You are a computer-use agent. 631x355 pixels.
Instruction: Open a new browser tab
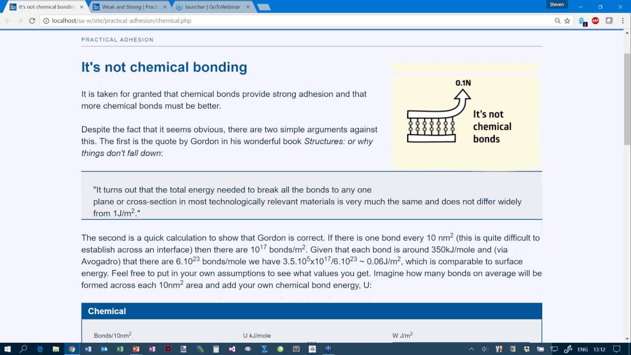[x=264, y=7]
